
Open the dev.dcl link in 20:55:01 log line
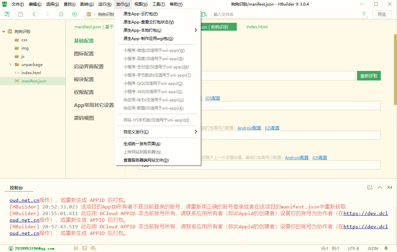tap(366, 213)
